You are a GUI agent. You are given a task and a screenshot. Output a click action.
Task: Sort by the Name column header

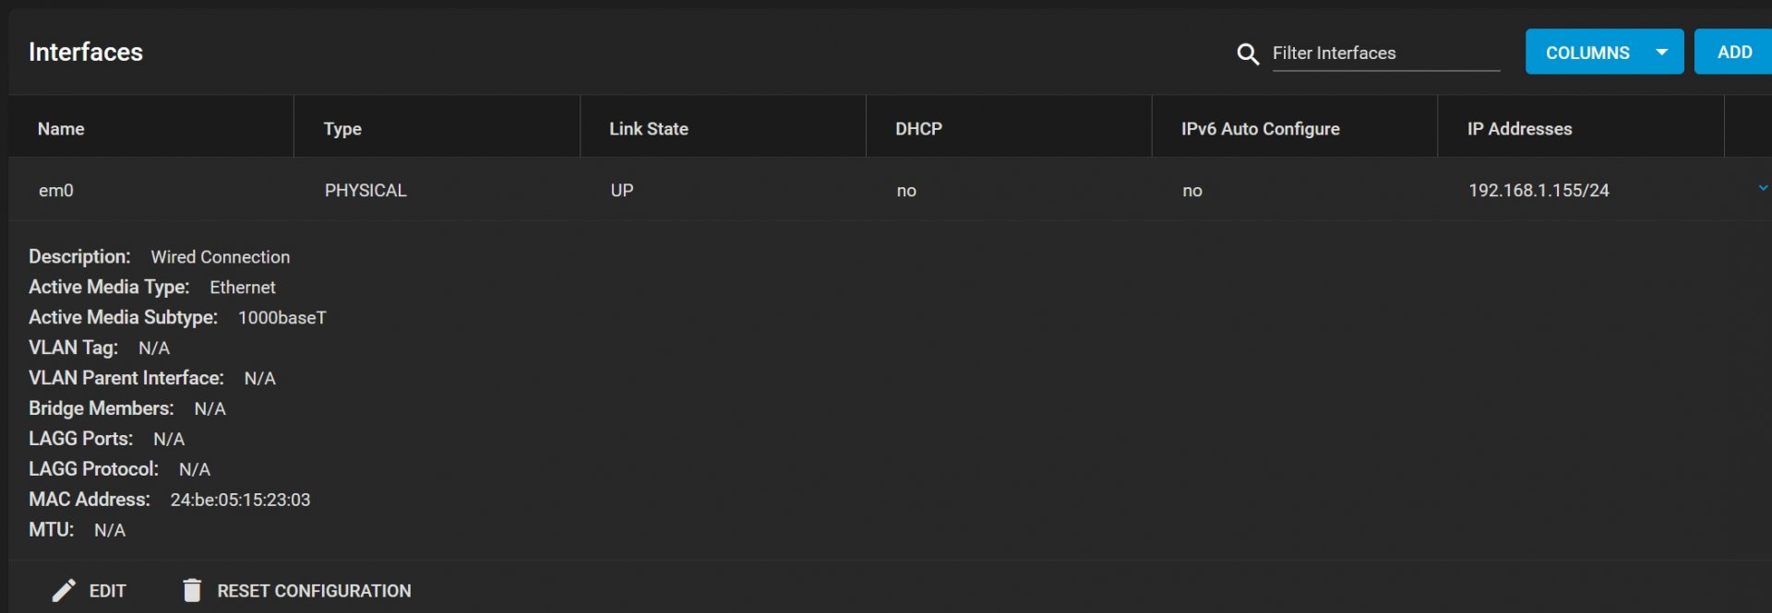[61, 129]
